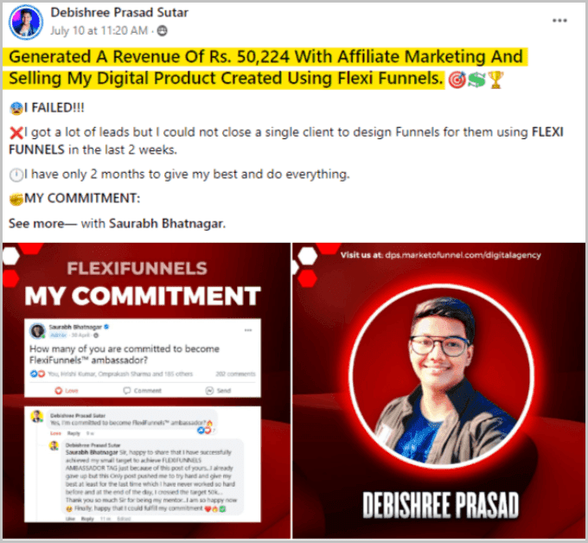Viewport: 588px width, 543px height.
Task: Expand post text with See more
Action: click(x=36, y=223)
